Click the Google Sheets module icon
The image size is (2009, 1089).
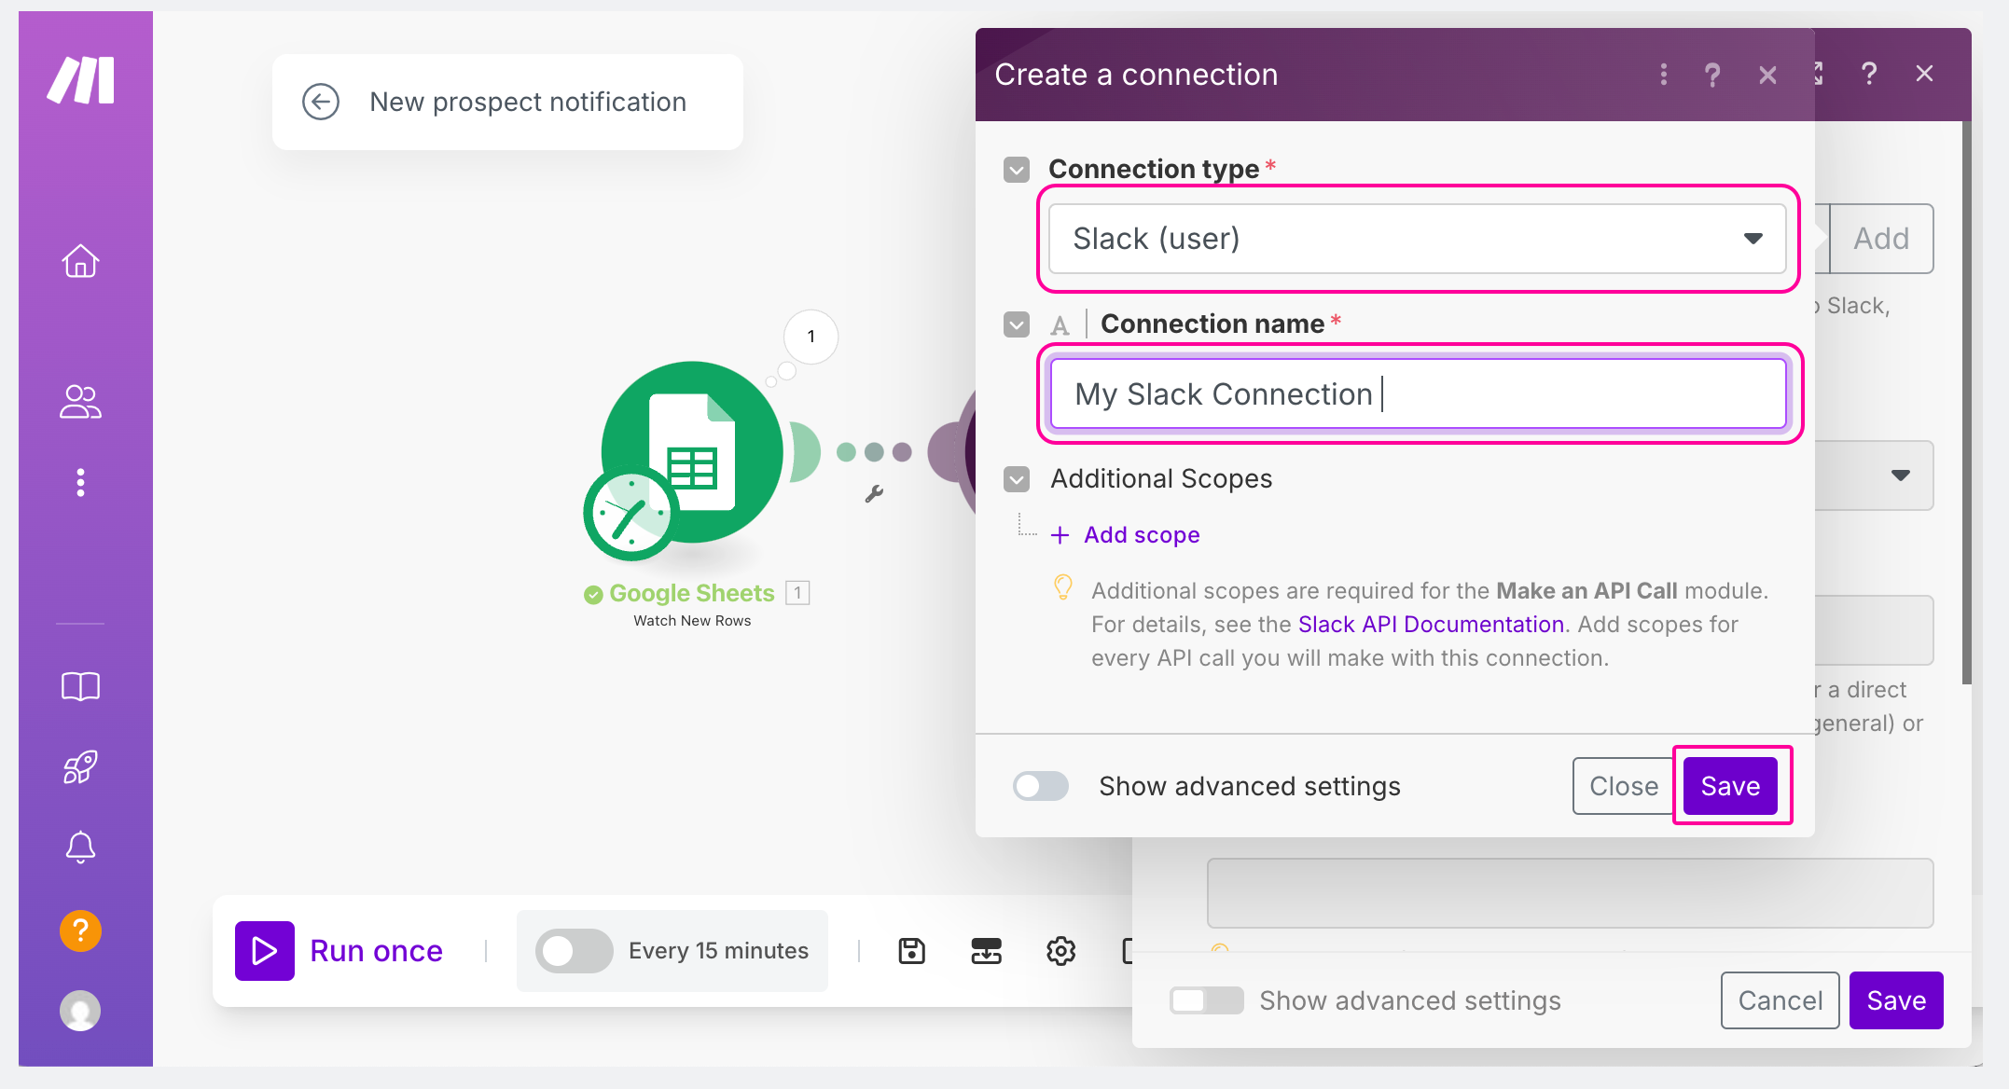(691, 453)
